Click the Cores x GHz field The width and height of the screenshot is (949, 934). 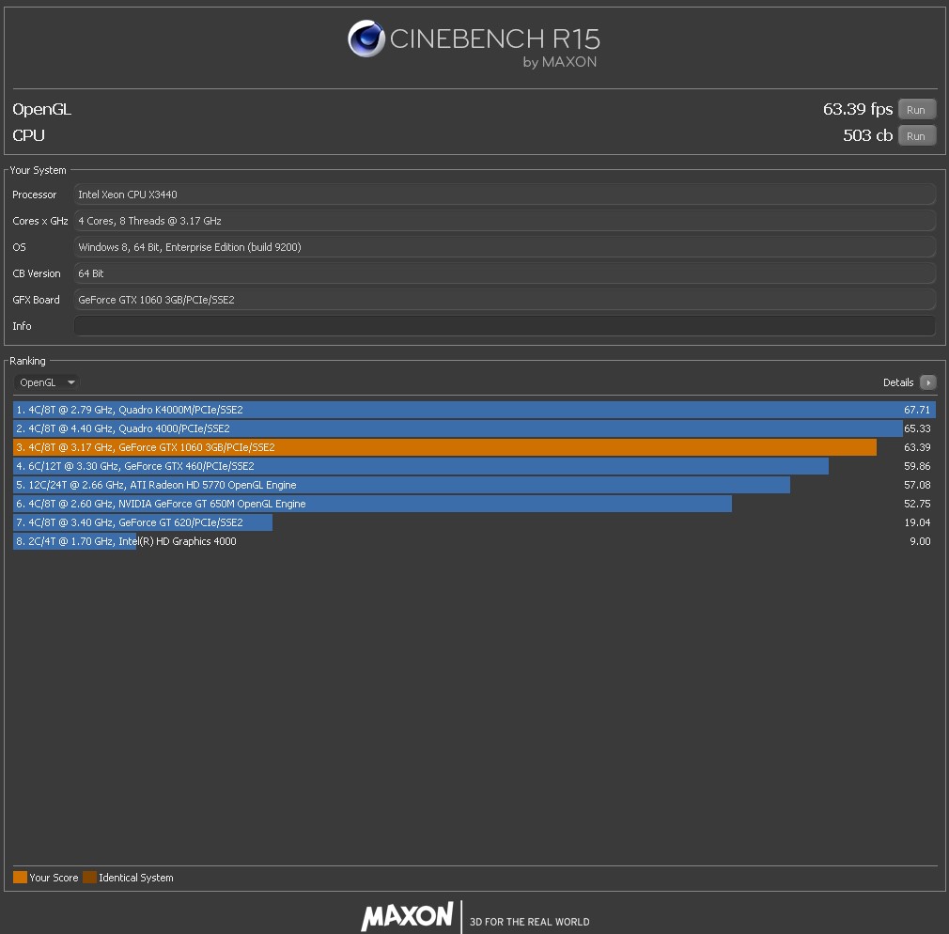pyautogui.click(x=505, y=221)
